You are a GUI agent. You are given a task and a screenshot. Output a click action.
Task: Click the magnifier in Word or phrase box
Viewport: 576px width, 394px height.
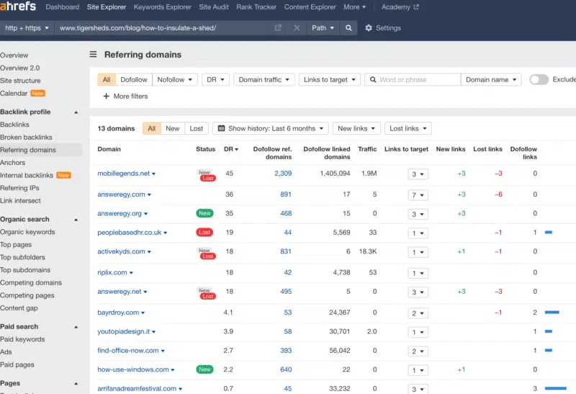pyautogui.click(x=373, y=80)
